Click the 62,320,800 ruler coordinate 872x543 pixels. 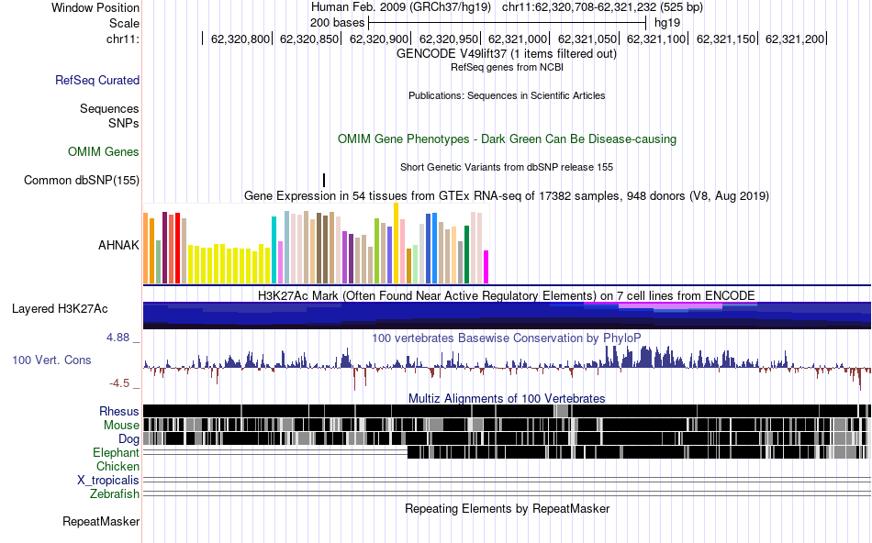pos(240,39)
